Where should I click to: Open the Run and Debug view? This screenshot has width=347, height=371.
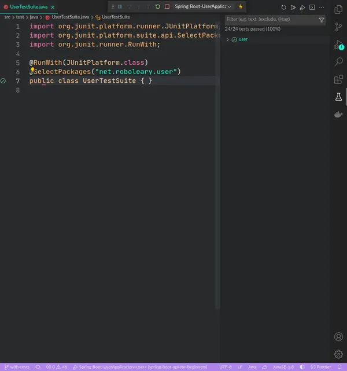(339, 45)
